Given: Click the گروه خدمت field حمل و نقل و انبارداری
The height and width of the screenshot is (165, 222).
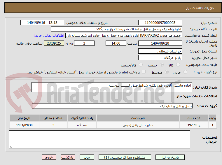Looking at the screenshot, I should [x=112, y=106].
